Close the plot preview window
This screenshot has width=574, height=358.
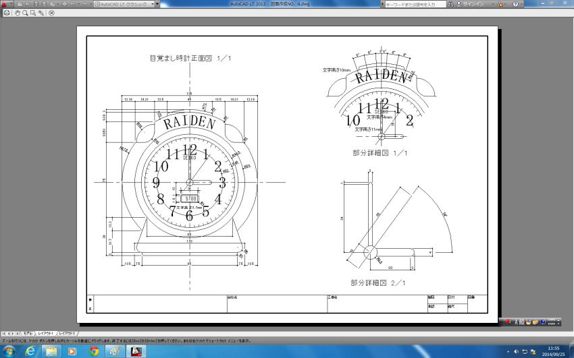click(x=51, y=13)
